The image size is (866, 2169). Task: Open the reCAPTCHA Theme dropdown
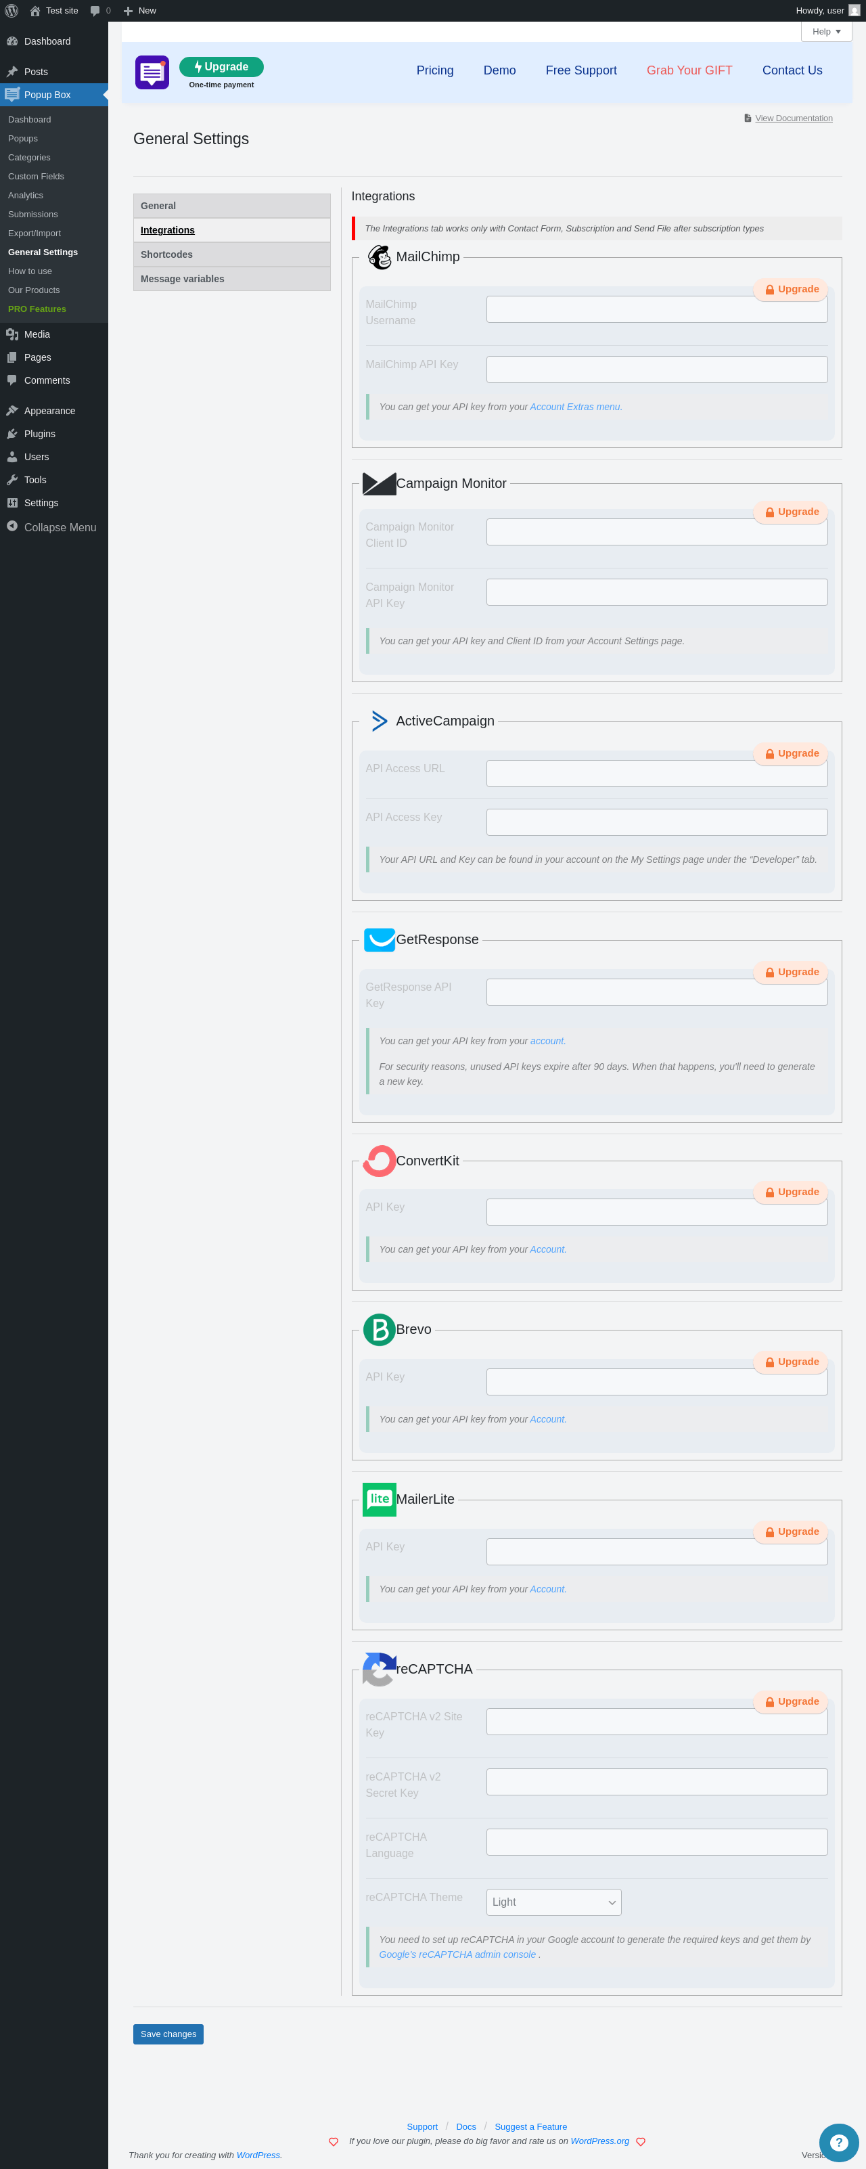click(553, 1902)
